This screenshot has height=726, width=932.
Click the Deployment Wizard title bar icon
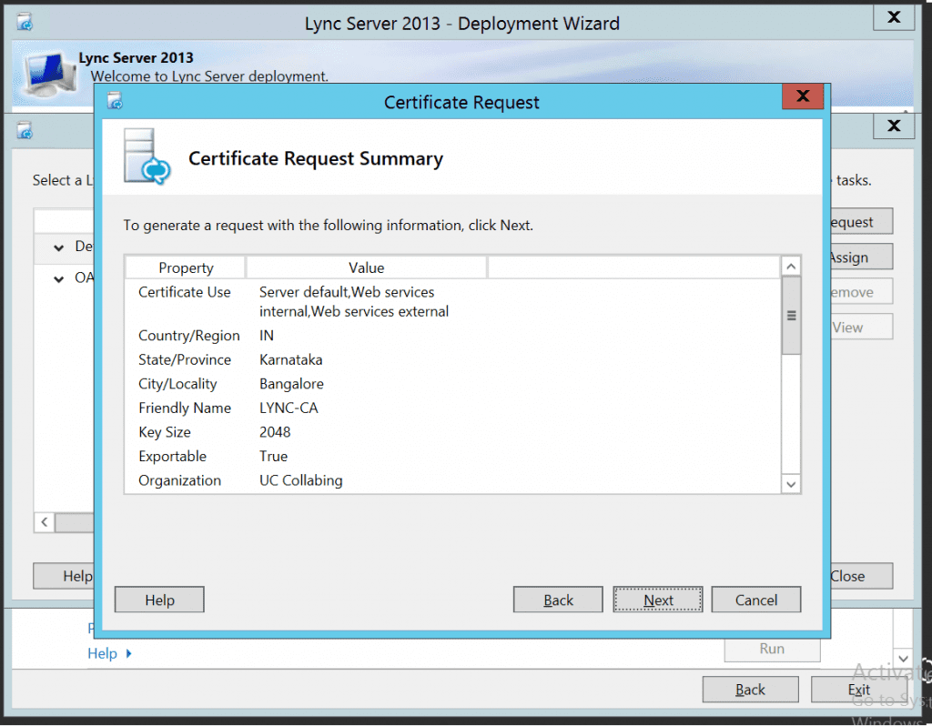[x=25, y=22]
